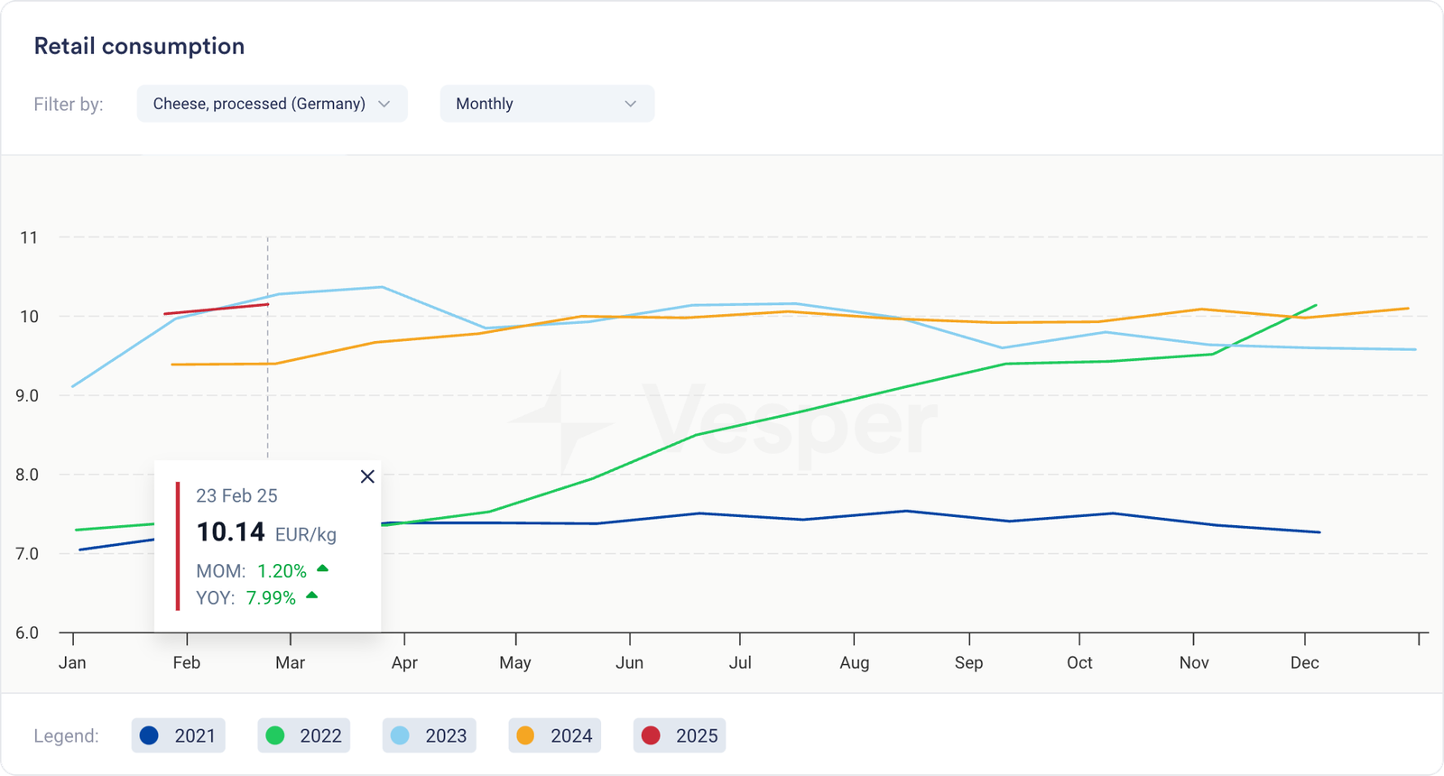Click the dark blue 2021 legend dot

(x=150, y=735)
